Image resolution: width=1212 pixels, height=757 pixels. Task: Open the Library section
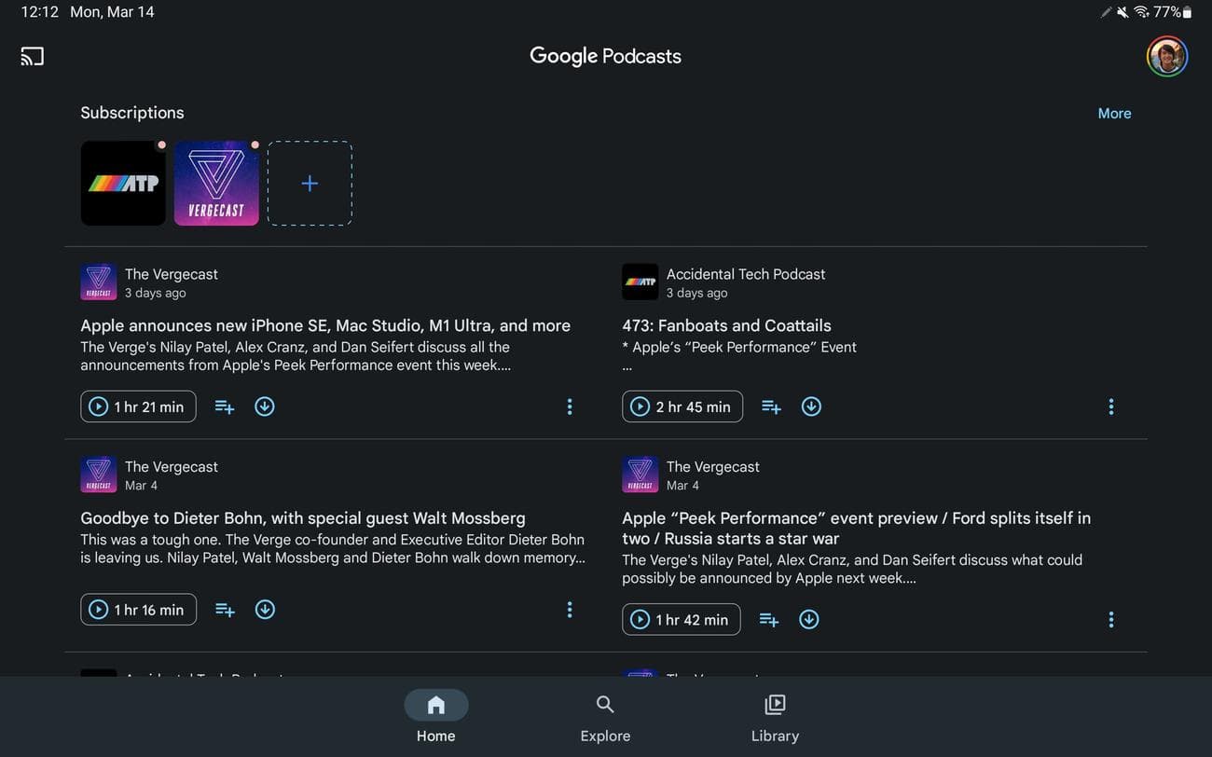[x=774, y=716]
